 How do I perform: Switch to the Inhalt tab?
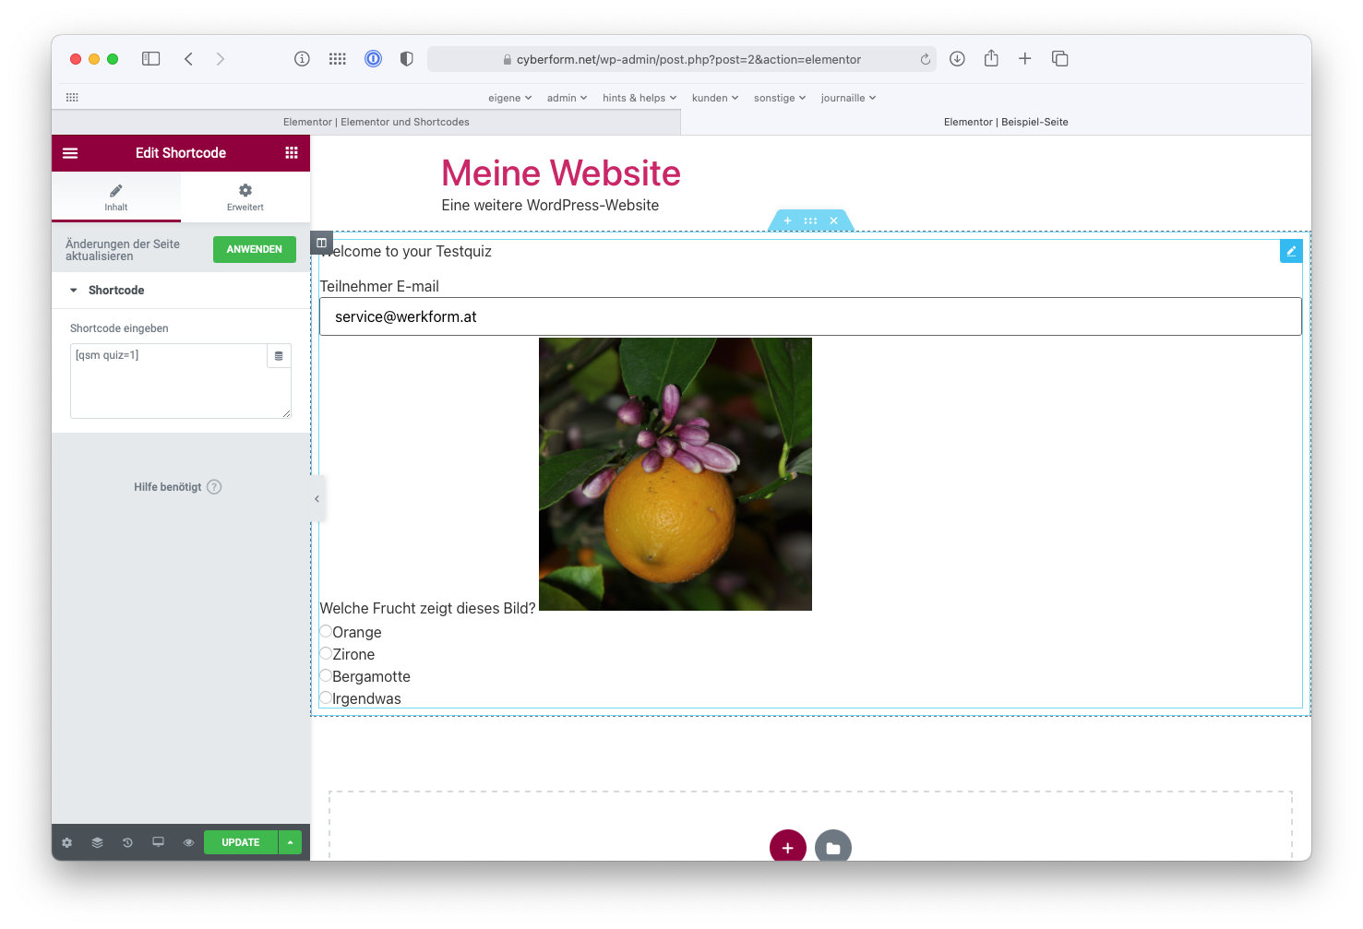(x=116, y=197)
